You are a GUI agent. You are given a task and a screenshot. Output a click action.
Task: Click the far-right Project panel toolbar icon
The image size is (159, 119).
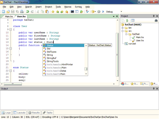(x=156, y=20)
